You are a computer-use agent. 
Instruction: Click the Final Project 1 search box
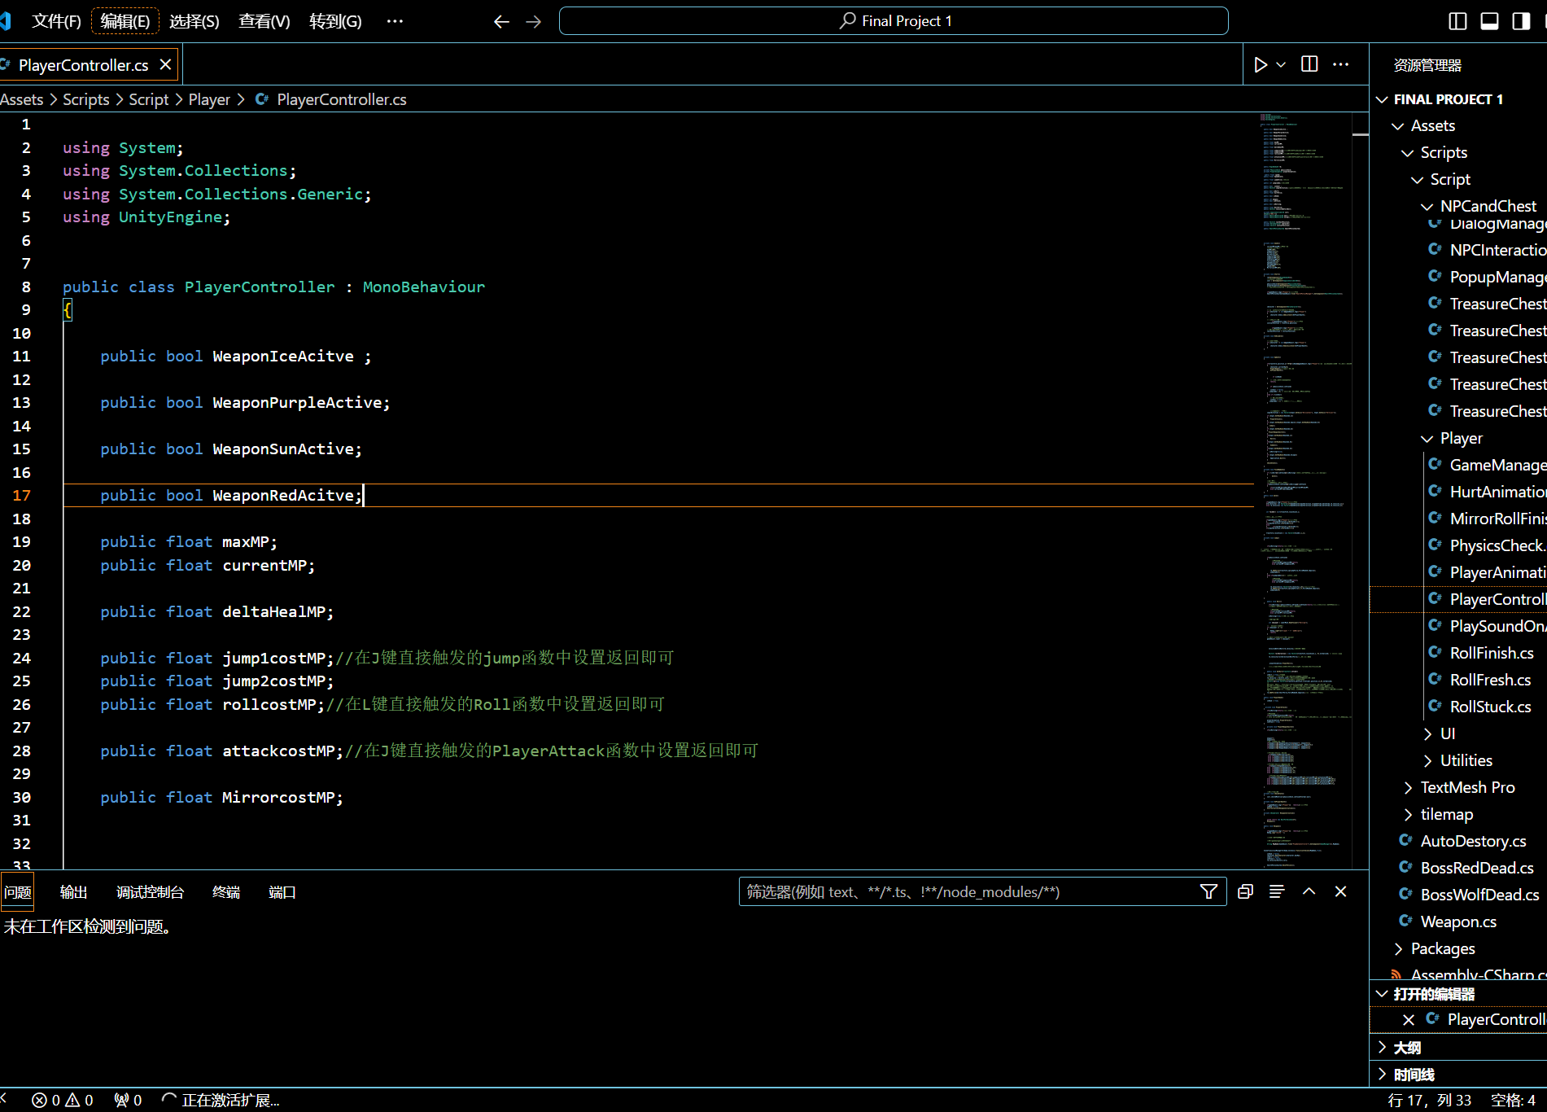[x=894, y=21]
